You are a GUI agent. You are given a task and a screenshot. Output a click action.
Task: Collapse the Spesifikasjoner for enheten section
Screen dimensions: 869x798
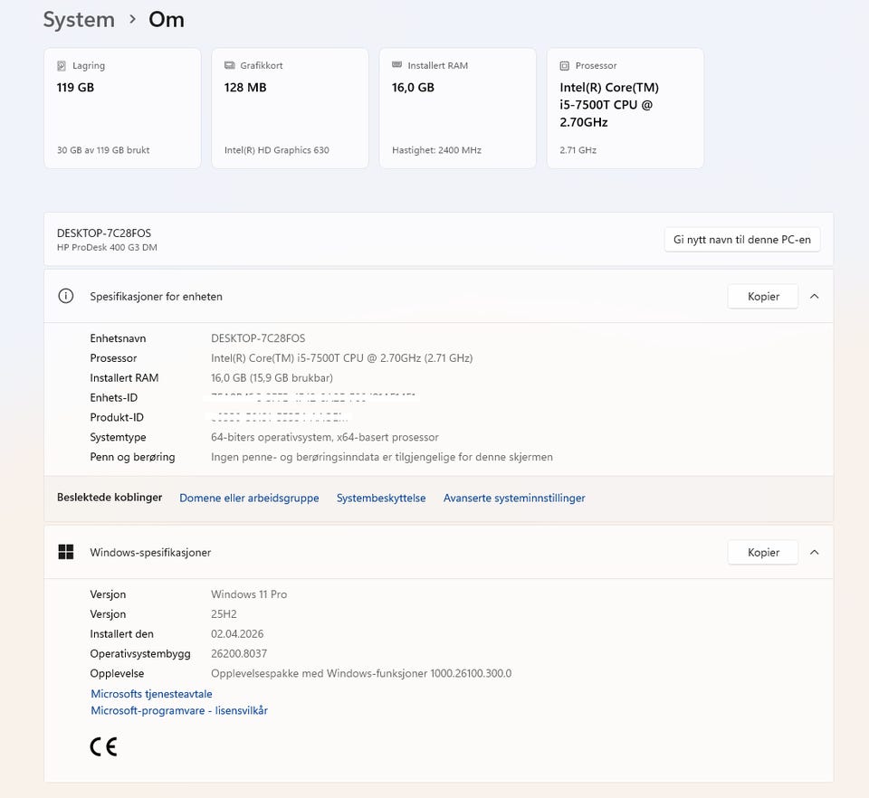pos(814,296)
